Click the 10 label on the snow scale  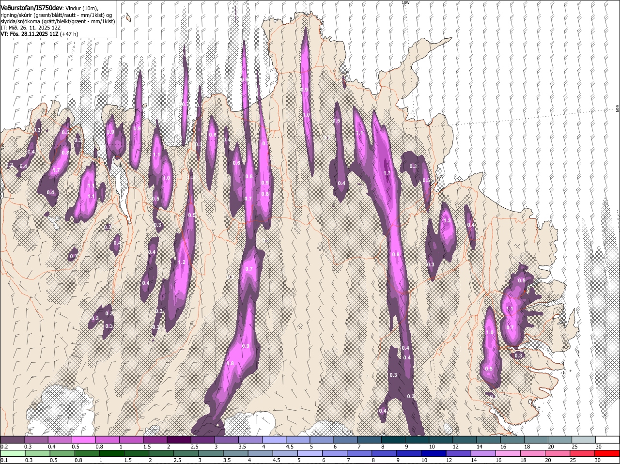click(x=432, y=447)
